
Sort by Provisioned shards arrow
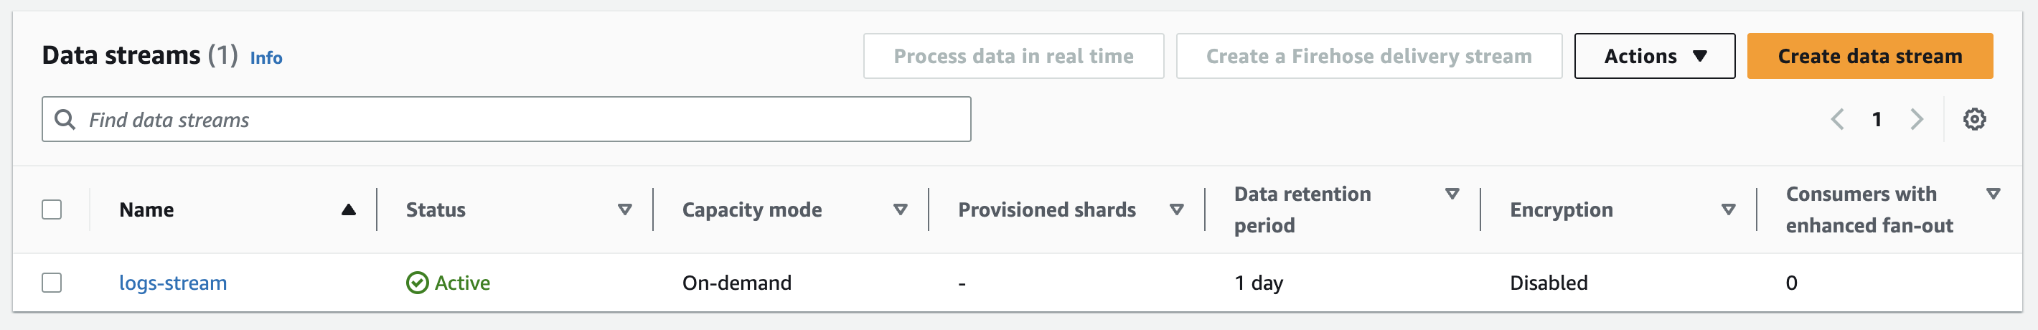1176,209
